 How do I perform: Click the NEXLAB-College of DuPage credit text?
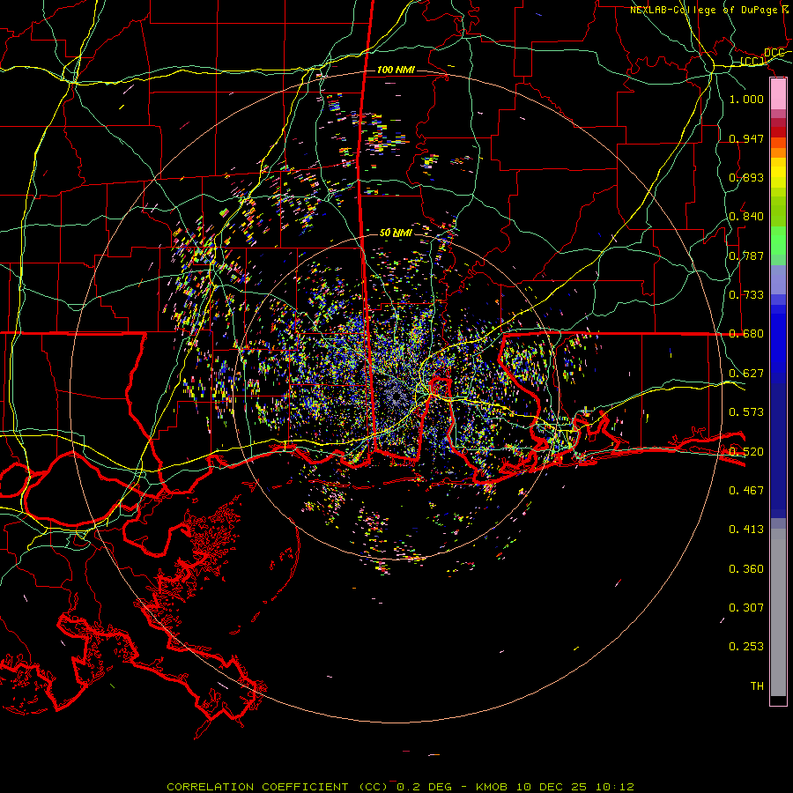tap(706, 10)
